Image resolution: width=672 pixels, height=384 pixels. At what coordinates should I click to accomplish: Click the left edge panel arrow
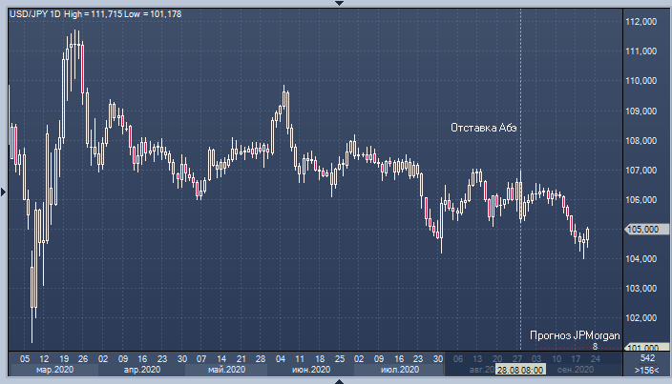pos(3,192)
